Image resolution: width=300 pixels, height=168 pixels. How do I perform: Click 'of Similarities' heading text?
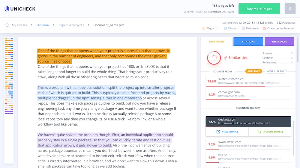[235, 58]
